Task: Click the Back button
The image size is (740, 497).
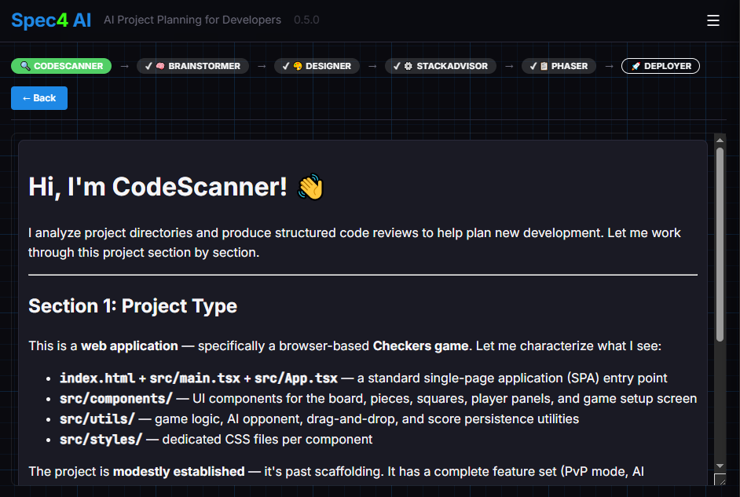Action: pyautogui.click(x=39, y=98)
